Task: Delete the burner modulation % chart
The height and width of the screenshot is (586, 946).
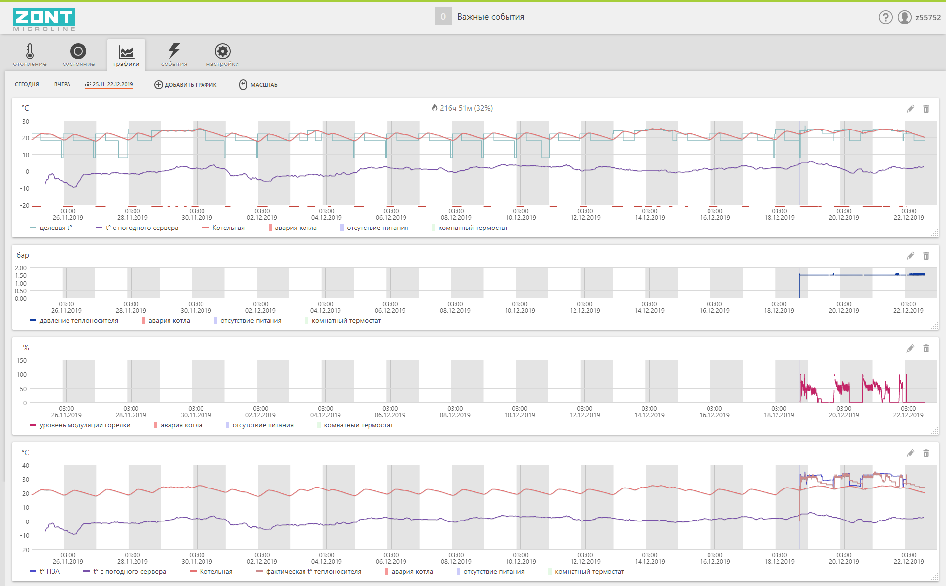Action: (926, 348)
